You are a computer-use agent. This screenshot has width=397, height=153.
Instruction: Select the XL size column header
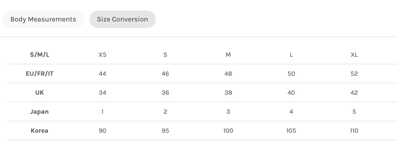pos(354,55)
